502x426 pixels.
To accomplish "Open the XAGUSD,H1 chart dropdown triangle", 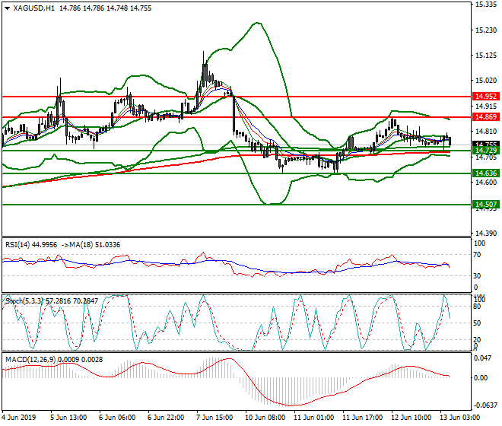I will pyautogui.click(x=7, y=8).
